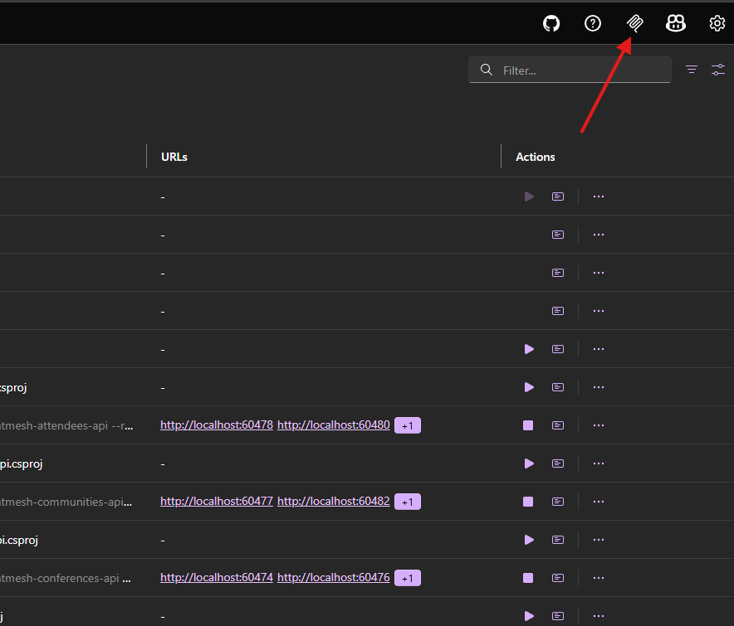
Task: Stop the conferences-api resource
Action: pyautogui.click(x=528, y=578)
